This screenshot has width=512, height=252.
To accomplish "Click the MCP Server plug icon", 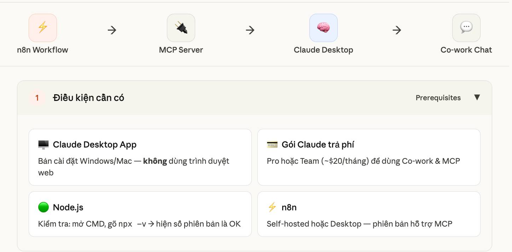I will tap(181, 28).
